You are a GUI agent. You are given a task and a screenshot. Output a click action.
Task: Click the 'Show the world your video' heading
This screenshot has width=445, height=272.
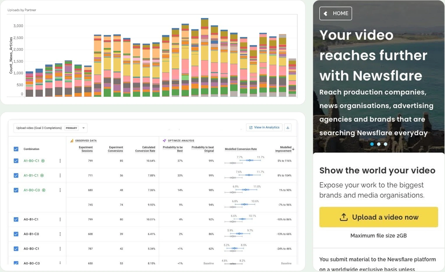pyautogui.click(x=377, y=170)
